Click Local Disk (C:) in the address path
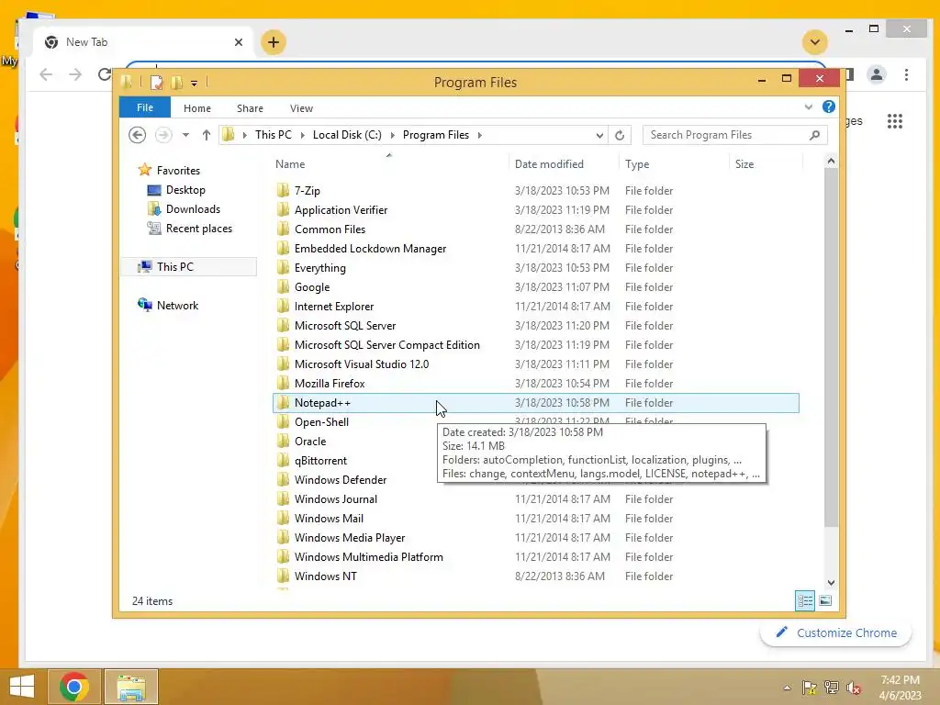Viewport: 940px width, 705px height. pyautogui.click(x=347, y=135)
